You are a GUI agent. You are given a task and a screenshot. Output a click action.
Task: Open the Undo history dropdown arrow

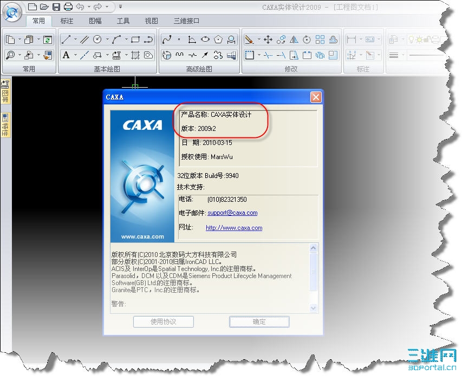click(x=89, y=6)
